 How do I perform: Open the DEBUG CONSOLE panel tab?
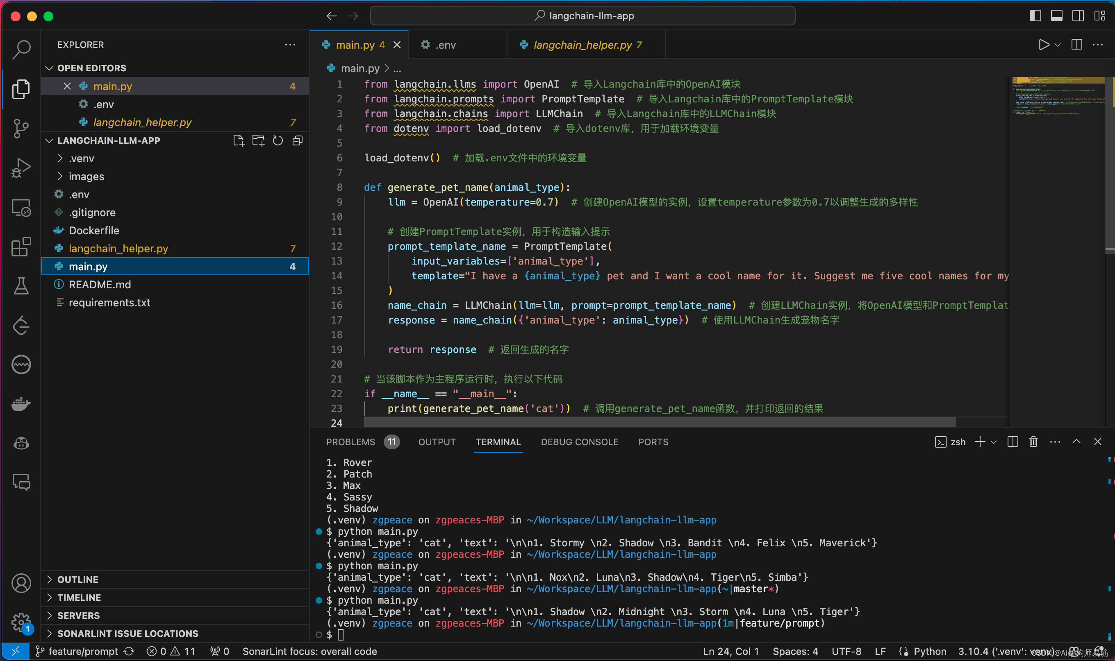click(580, 442)
